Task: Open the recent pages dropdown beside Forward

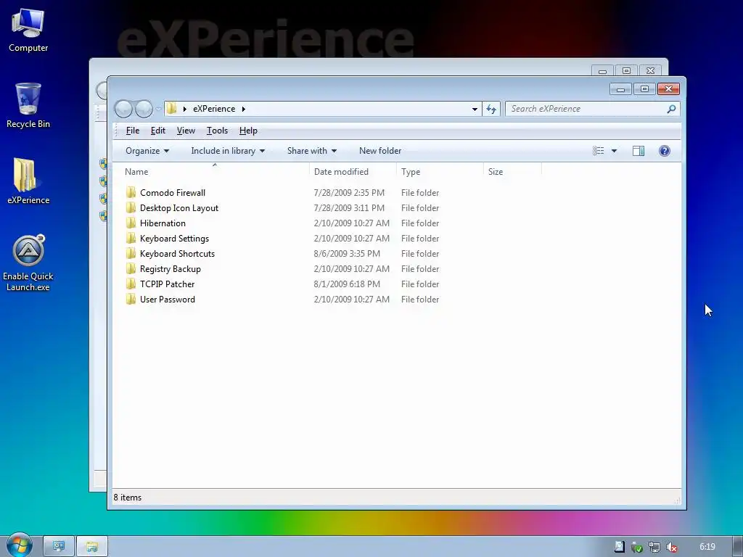Action: coord(158,109)
